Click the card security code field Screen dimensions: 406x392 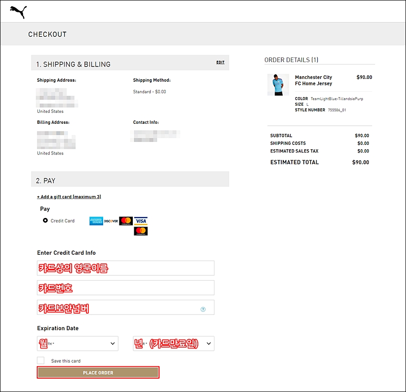tap(126, 307)
